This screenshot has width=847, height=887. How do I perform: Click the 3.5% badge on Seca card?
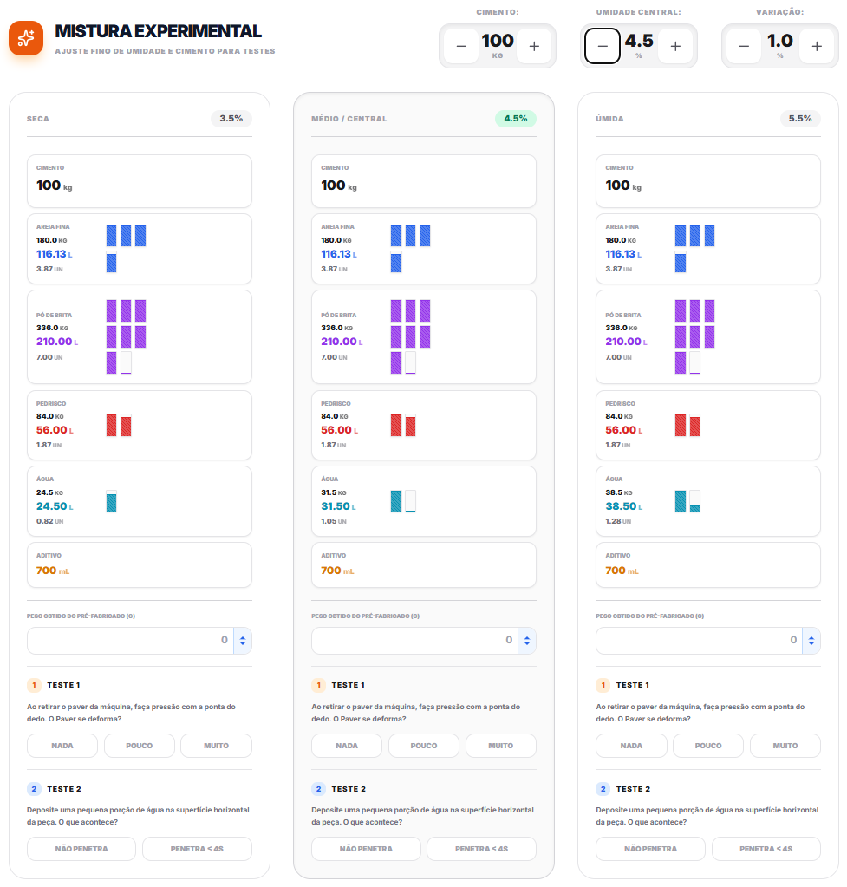click(231, 119)
